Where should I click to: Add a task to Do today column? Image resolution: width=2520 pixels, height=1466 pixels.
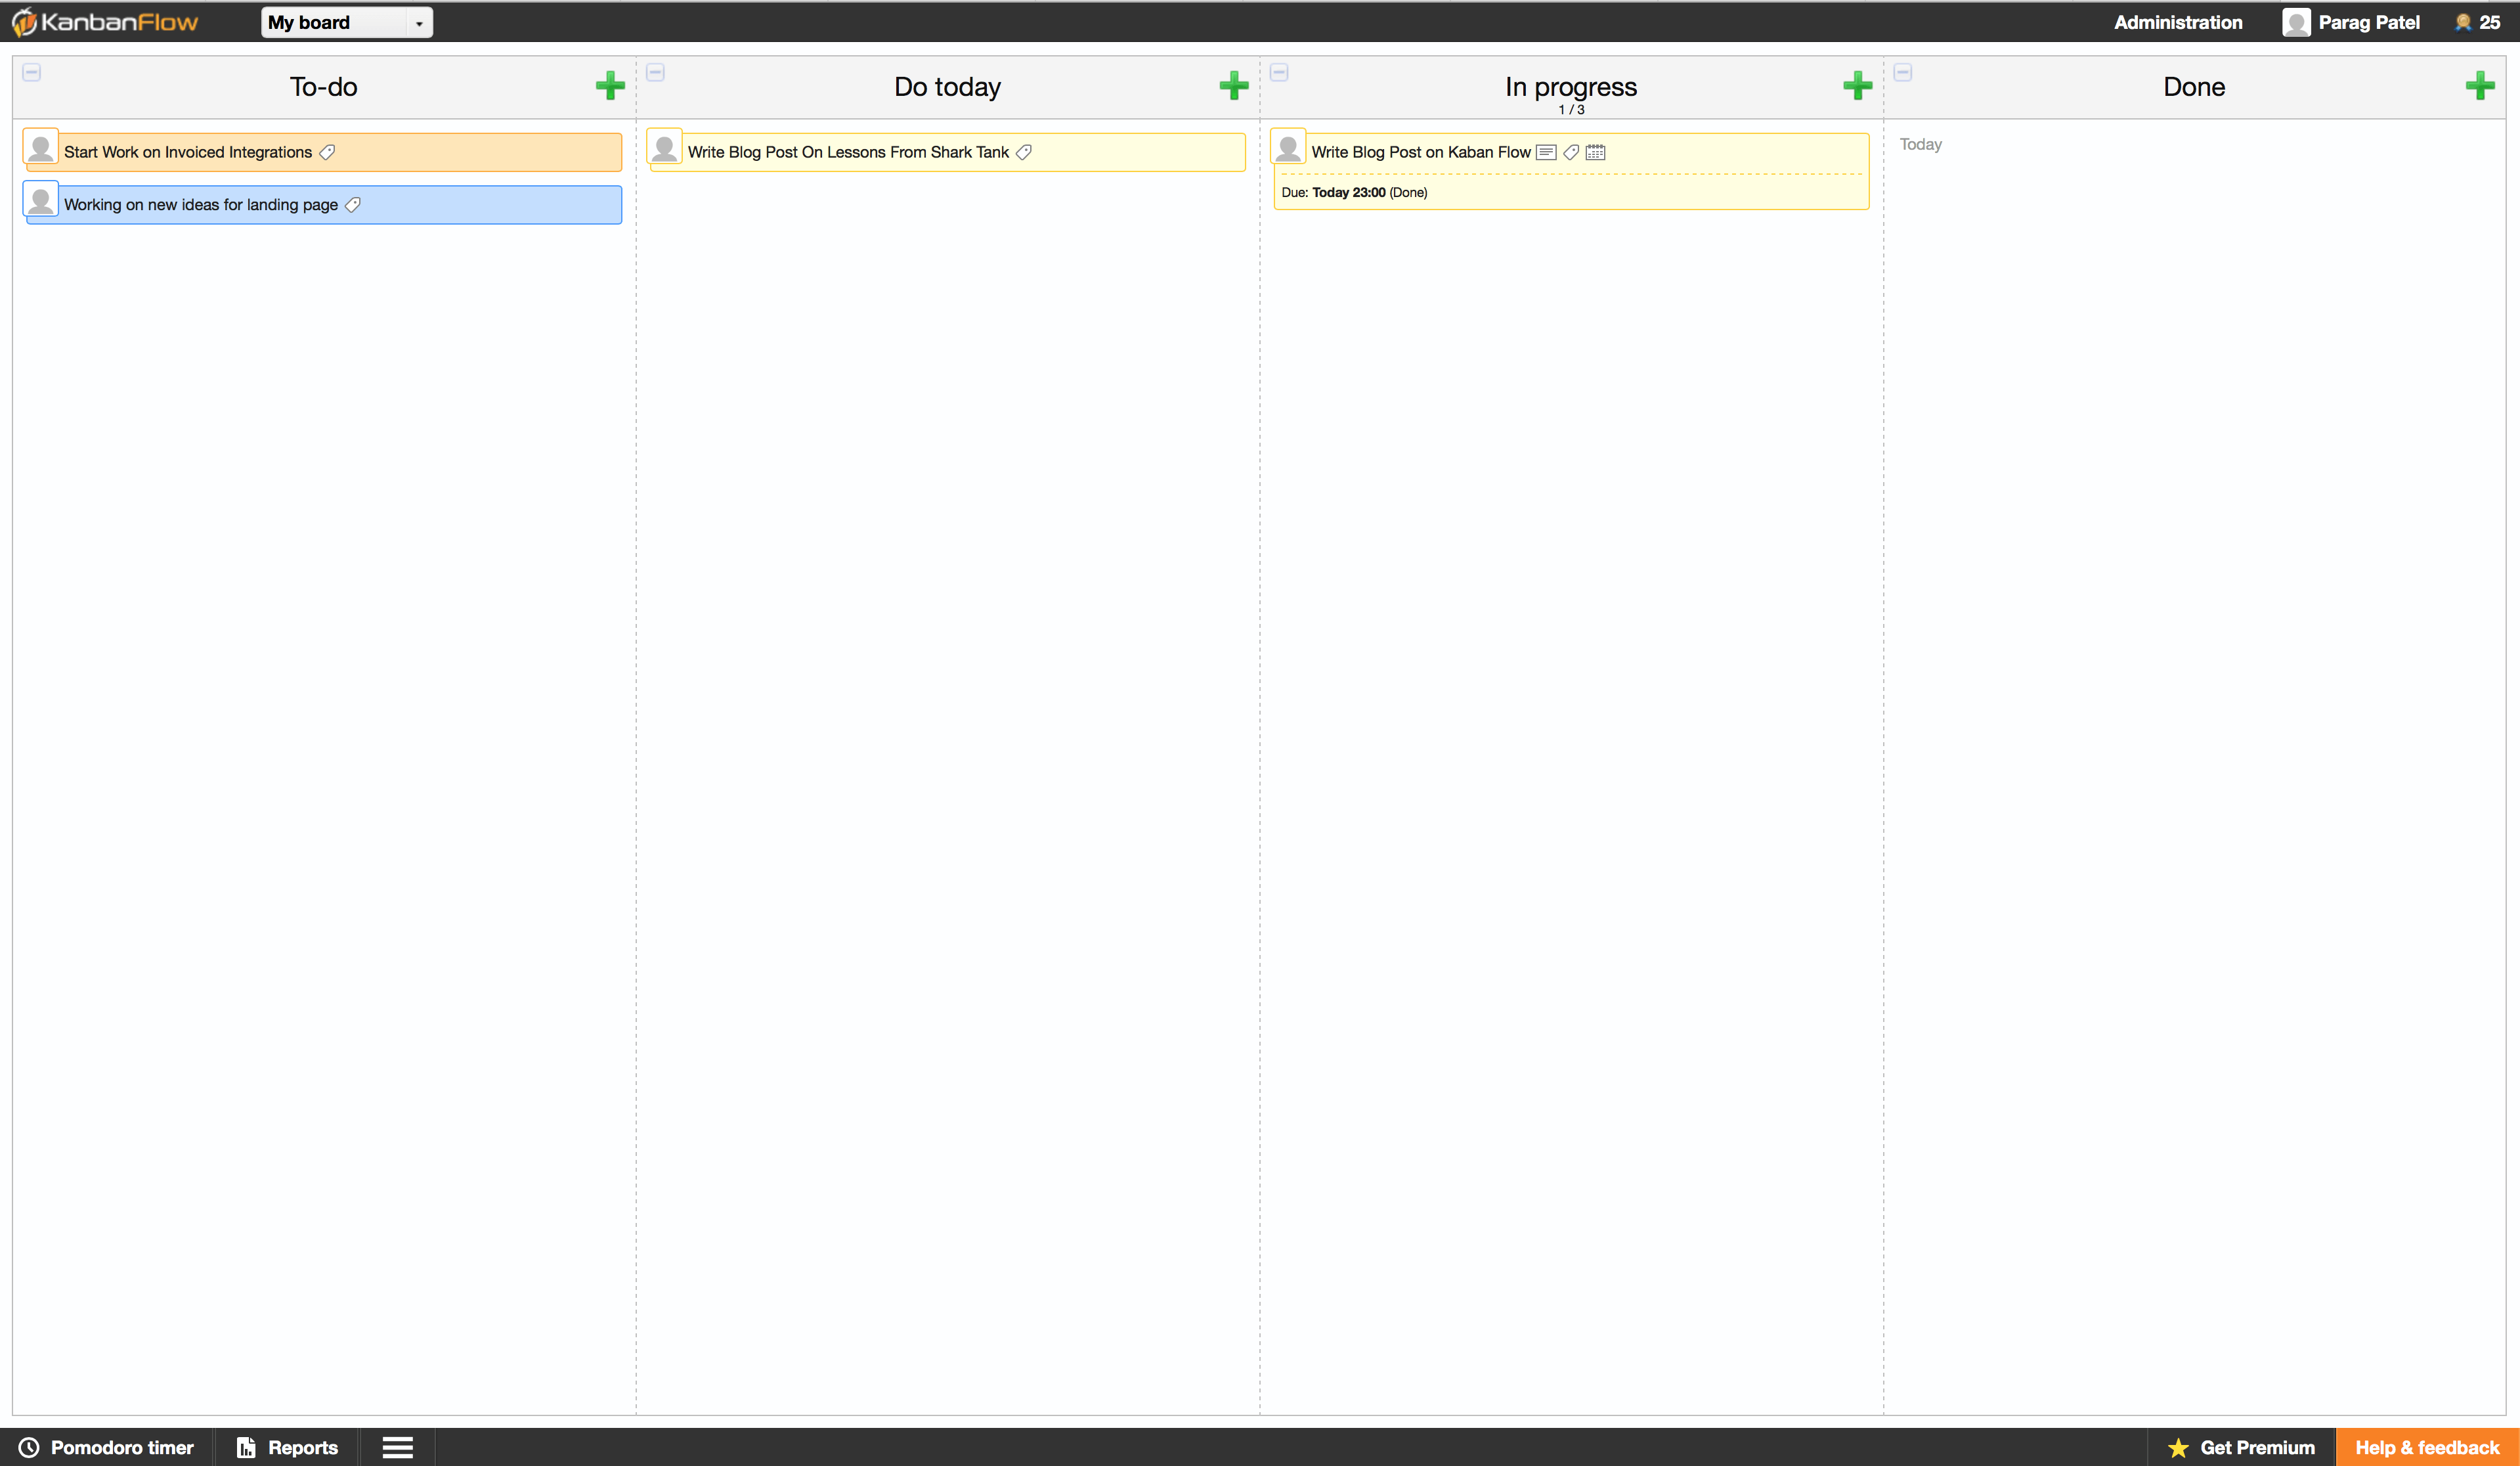point(1234,86)
